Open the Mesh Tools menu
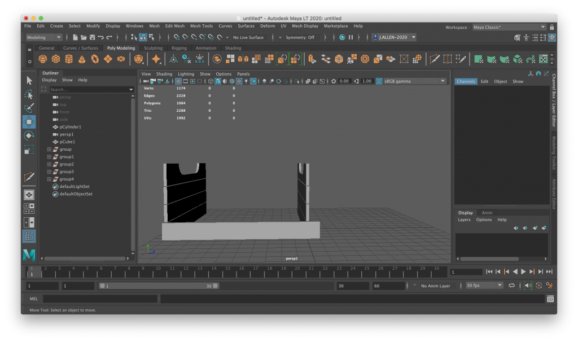The image size is (578, 342). click(202, 26)
